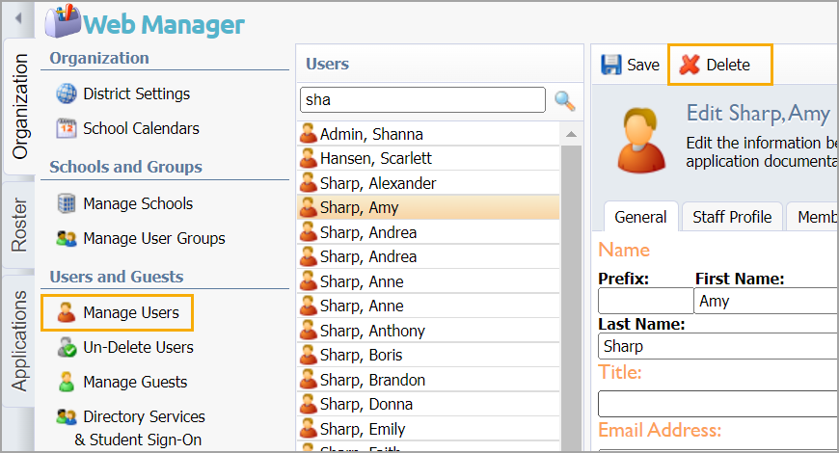Click the Title input field
839x453 pixels.
718,403
